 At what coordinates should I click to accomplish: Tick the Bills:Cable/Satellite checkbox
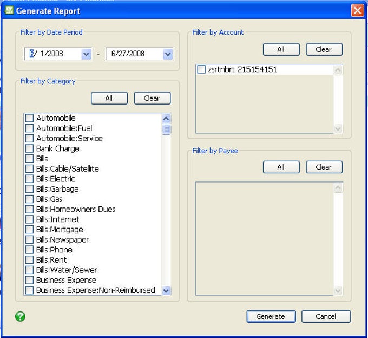(29, 168)
